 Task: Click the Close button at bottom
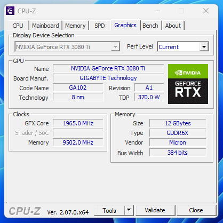click(196, 210)
